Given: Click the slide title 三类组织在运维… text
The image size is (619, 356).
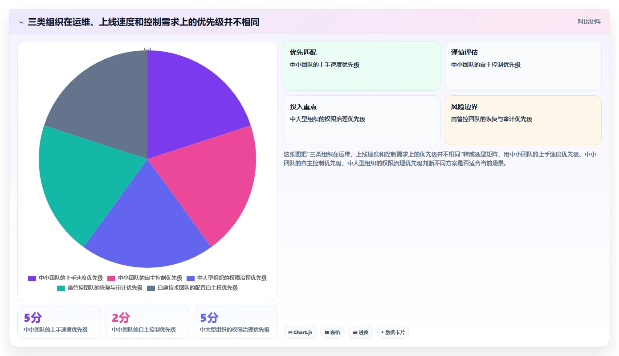Looking at the screenshot, I should point(143,22).
